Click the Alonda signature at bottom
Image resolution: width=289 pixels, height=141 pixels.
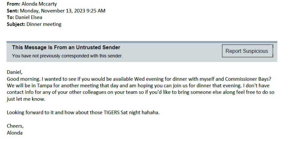tap(15, 133)
